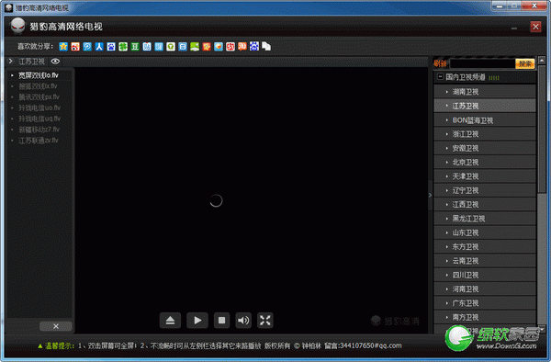Choose the 新疆移动z7.flv source
The width and height of the screenshot is (551, 362).
click(39, 130)
